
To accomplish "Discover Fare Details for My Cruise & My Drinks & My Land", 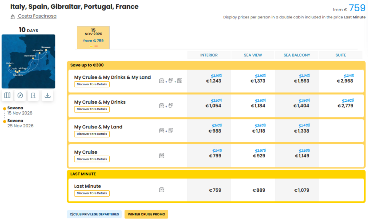I will tap(92, 84).
